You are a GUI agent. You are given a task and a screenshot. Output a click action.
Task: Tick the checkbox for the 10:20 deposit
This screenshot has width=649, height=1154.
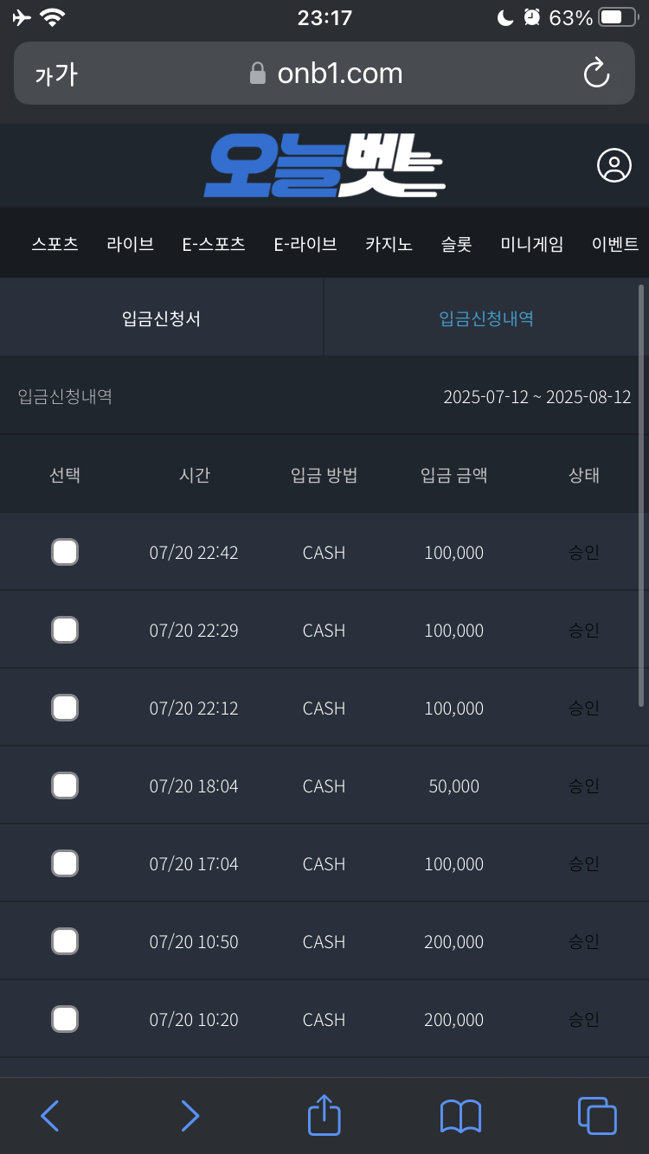coord(65,1018)
